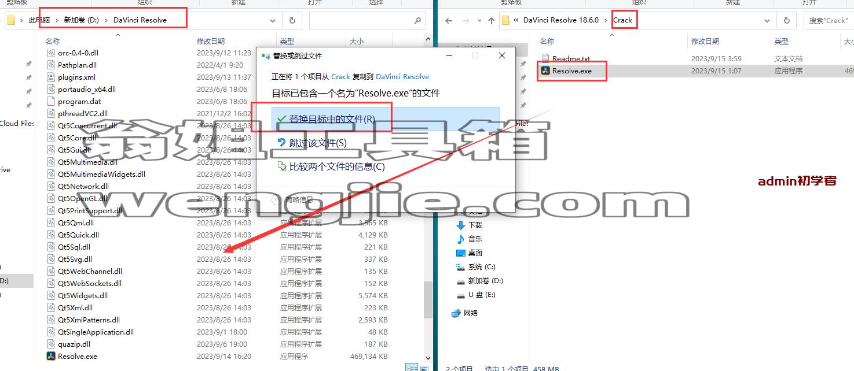854x371 pixels.
Task: Go up one level from Crack folder
Action: [x=491, y=20]
